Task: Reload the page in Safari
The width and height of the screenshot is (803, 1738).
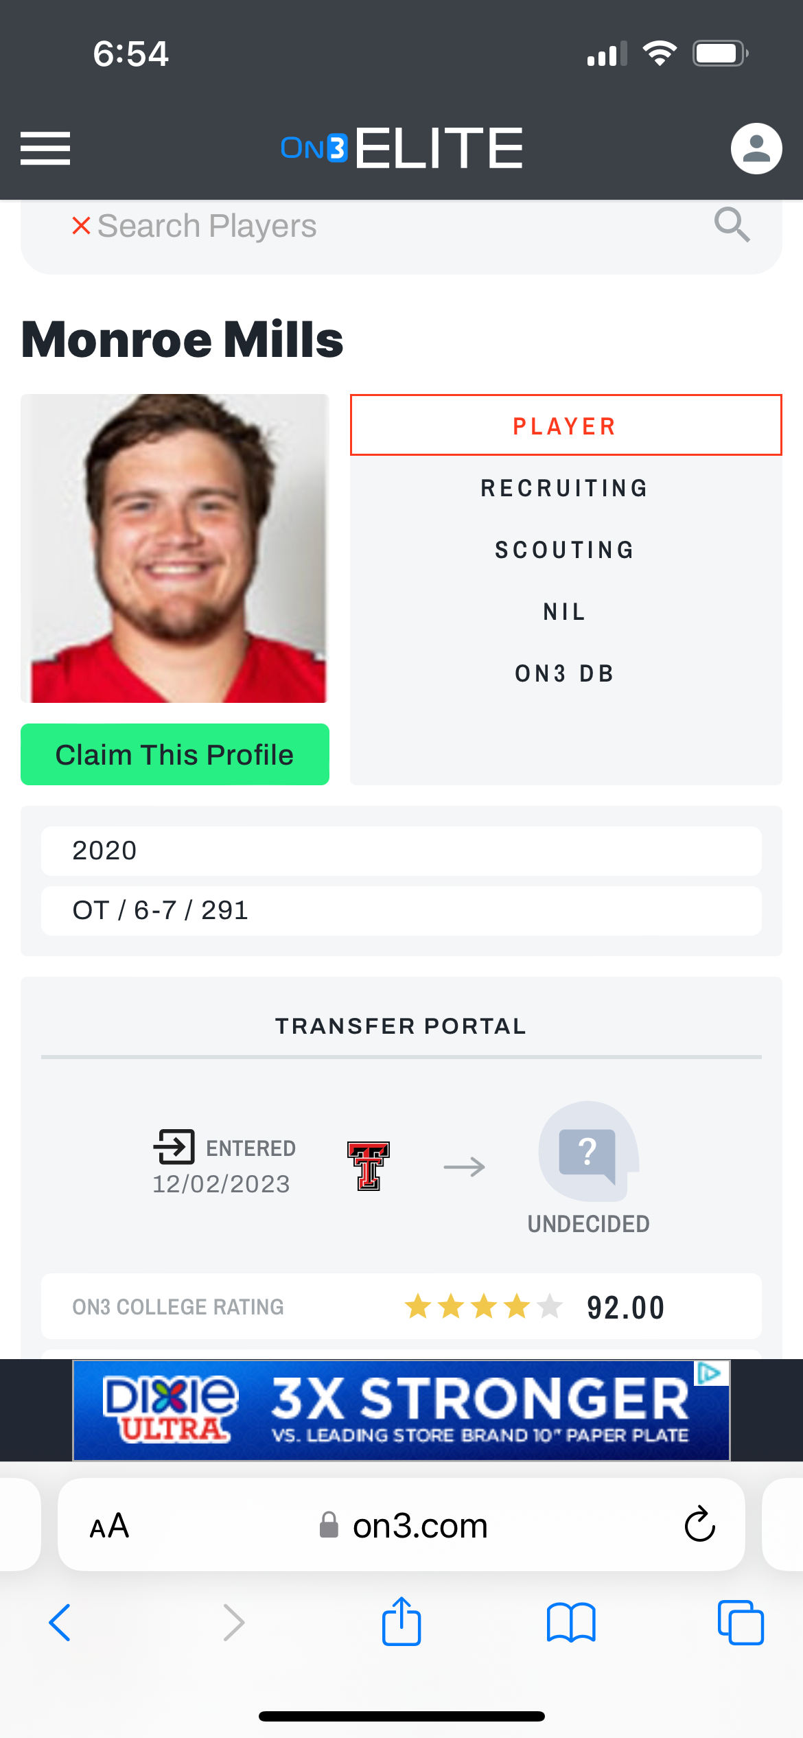Action: (699, 1525)
